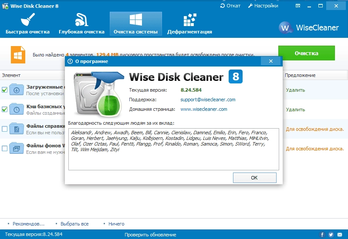
Task: Click the clock folder icon of Кэш базисных row
Action: coord(17,109)
